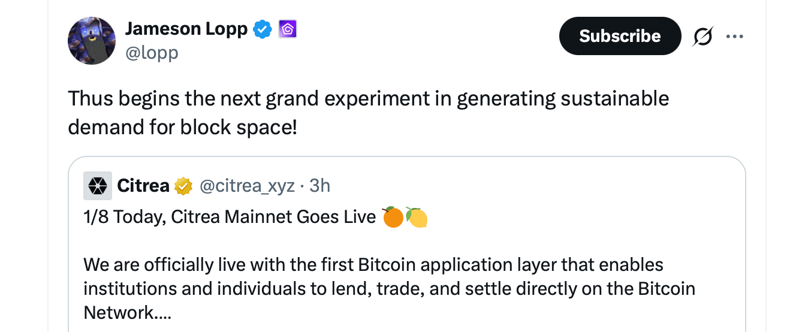Open the @lopp handle link

(x=152, y=53)
